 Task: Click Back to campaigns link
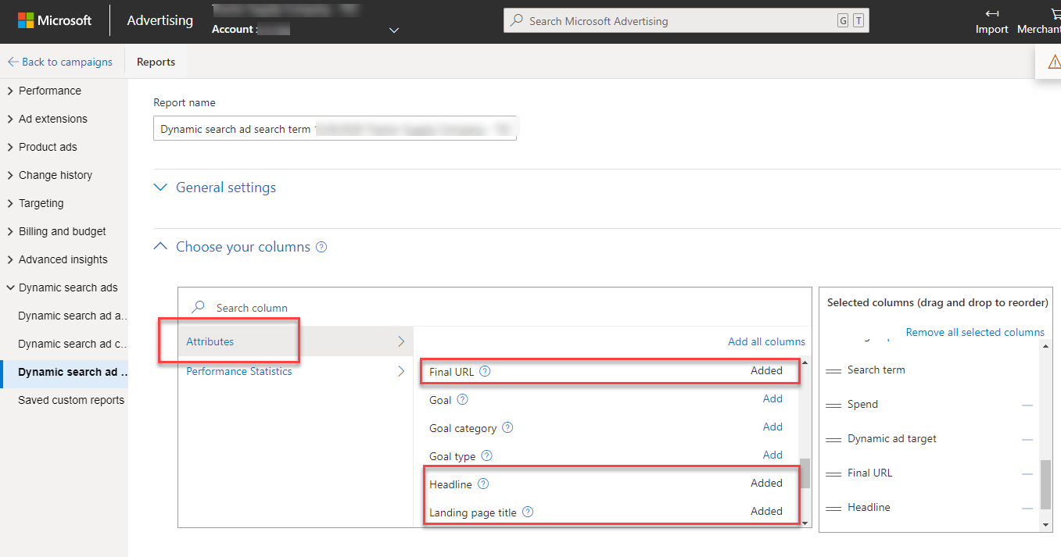click(60, 61)
